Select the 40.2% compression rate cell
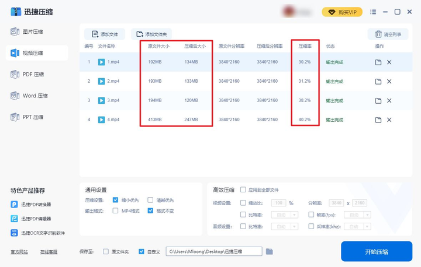The width and height of the screenshot is (421, 267). coord(305,120)
